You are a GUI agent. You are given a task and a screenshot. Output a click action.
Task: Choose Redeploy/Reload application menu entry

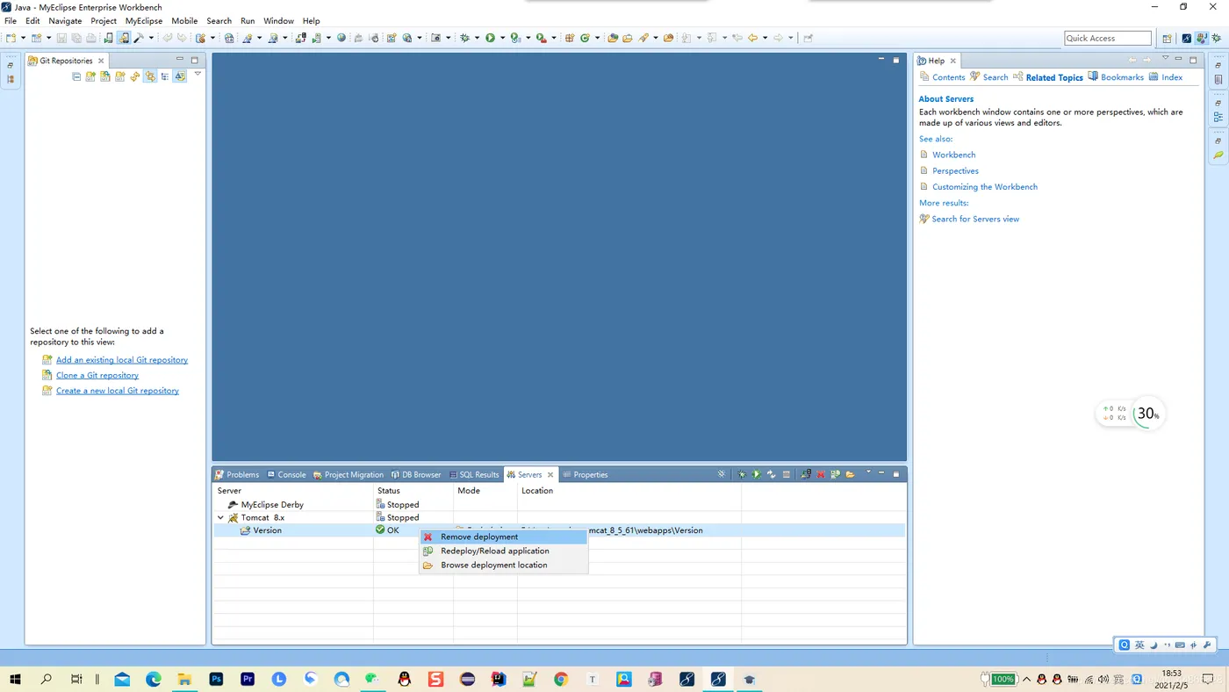[x=503, y=551]
